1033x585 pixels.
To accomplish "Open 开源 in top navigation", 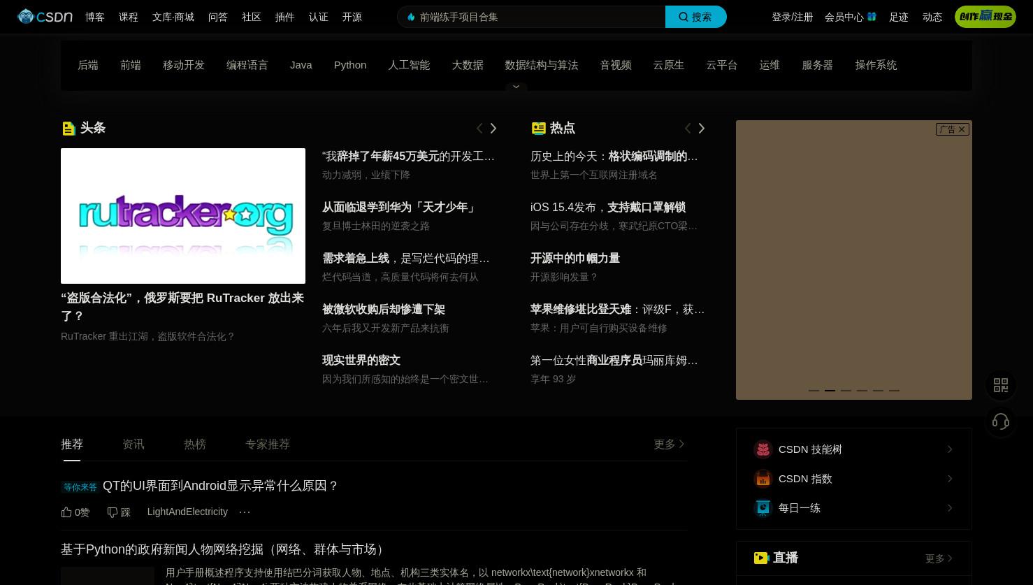I will point(352,17).
